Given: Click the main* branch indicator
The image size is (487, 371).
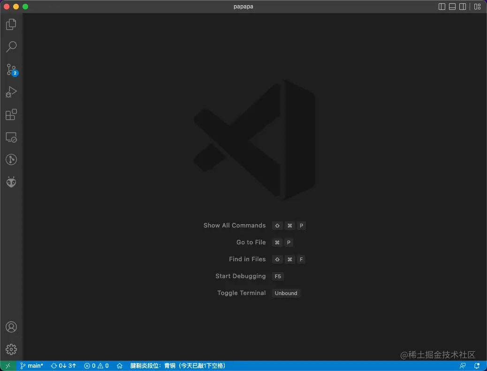Looking at the screenshot, I should [32, 366].
